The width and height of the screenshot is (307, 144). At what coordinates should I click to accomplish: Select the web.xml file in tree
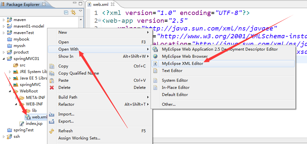36,117
